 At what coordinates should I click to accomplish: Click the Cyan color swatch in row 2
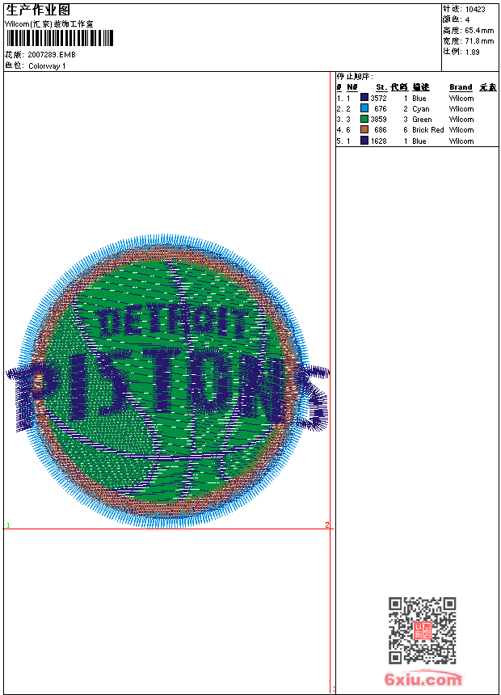point(364,108)
